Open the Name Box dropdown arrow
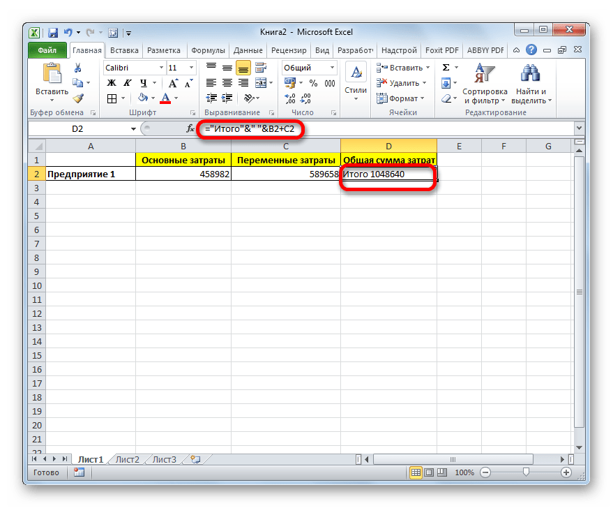Screen dimensions: 613x508 tap(133, 129)
